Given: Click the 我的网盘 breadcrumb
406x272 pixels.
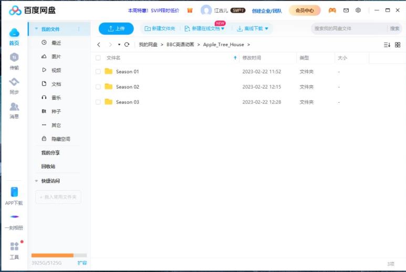Looking at the screenshot, I should (148, 45).
